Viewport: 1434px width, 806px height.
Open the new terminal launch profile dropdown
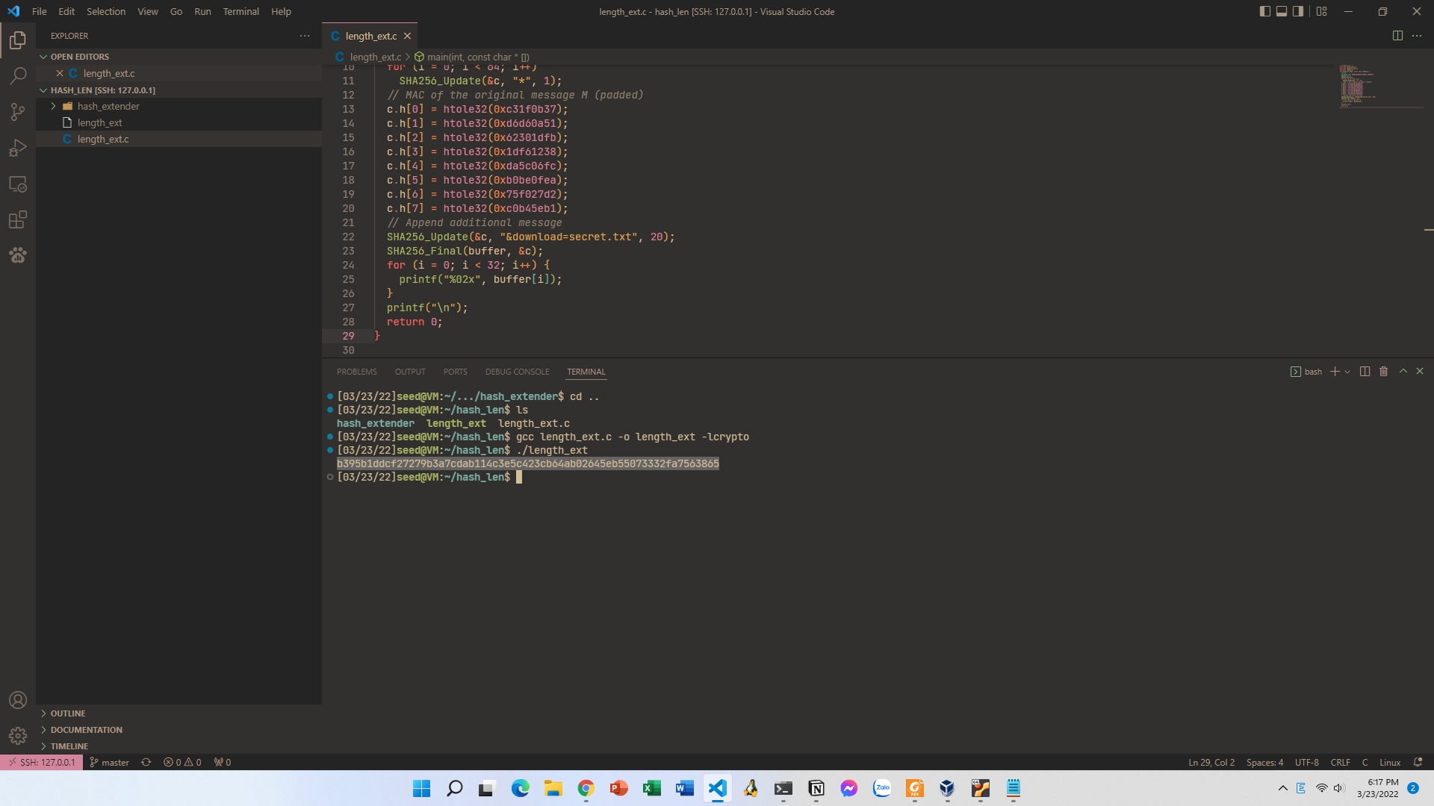coord(1347,372)
